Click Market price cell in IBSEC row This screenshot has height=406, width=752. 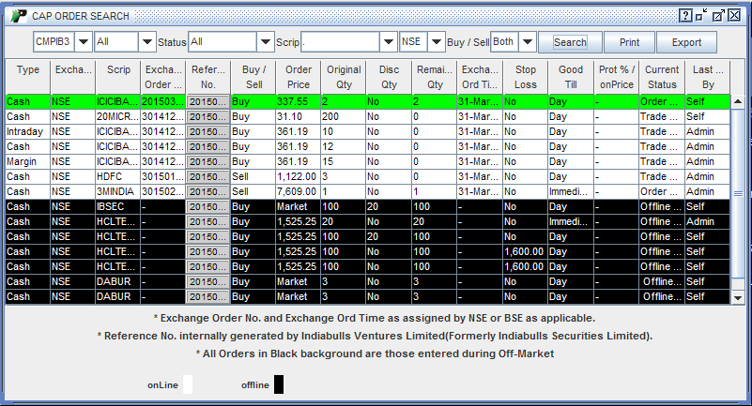pos(299,207)
